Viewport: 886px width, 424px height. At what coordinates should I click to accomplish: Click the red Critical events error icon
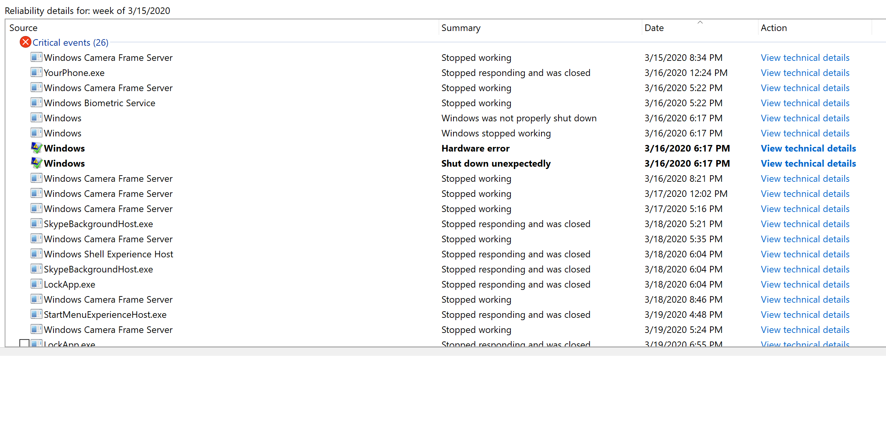26,42
